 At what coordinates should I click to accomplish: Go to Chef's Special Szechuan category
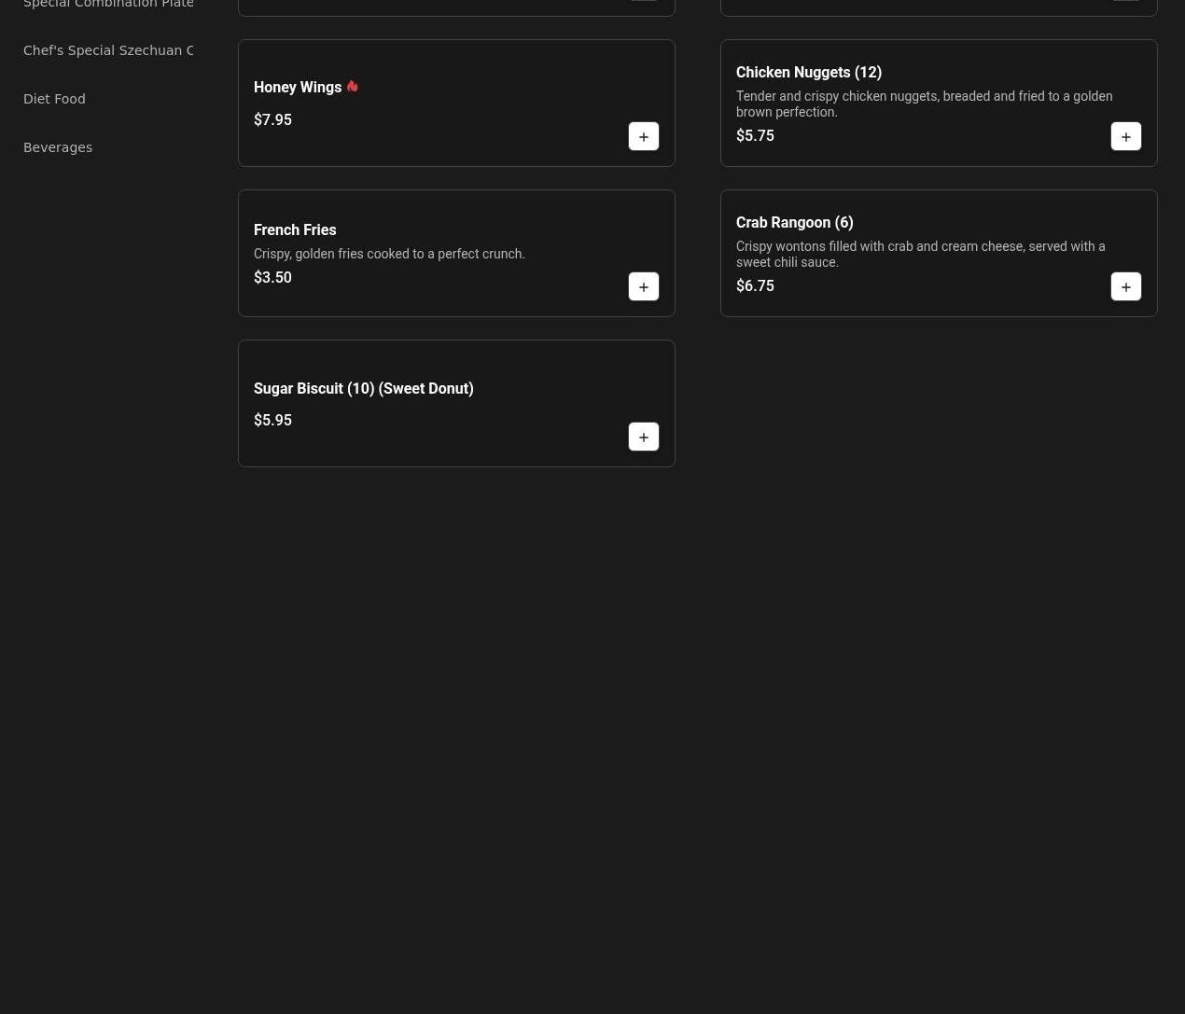pos(108,50)
